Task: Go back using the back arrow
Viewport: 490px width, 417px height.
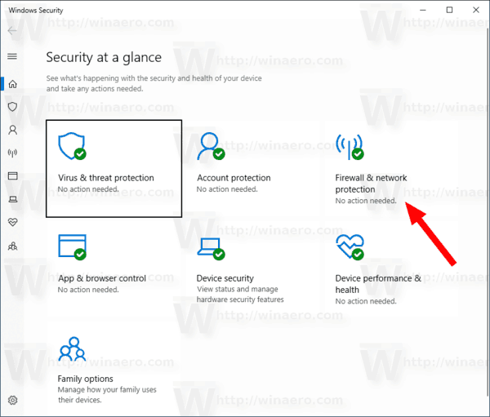Action: [x=12, y=31]
